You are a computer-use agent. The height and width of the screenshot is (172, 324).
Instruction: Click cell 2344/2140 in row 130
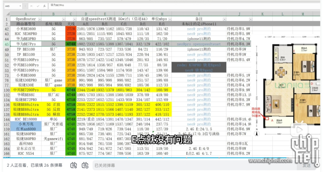86,90
